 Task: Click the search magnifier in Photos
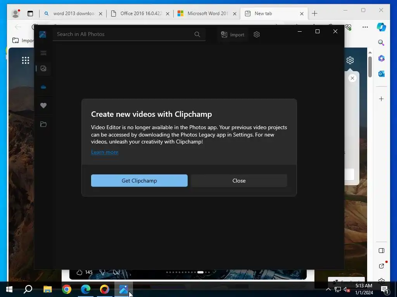click(x=197, y=34)
